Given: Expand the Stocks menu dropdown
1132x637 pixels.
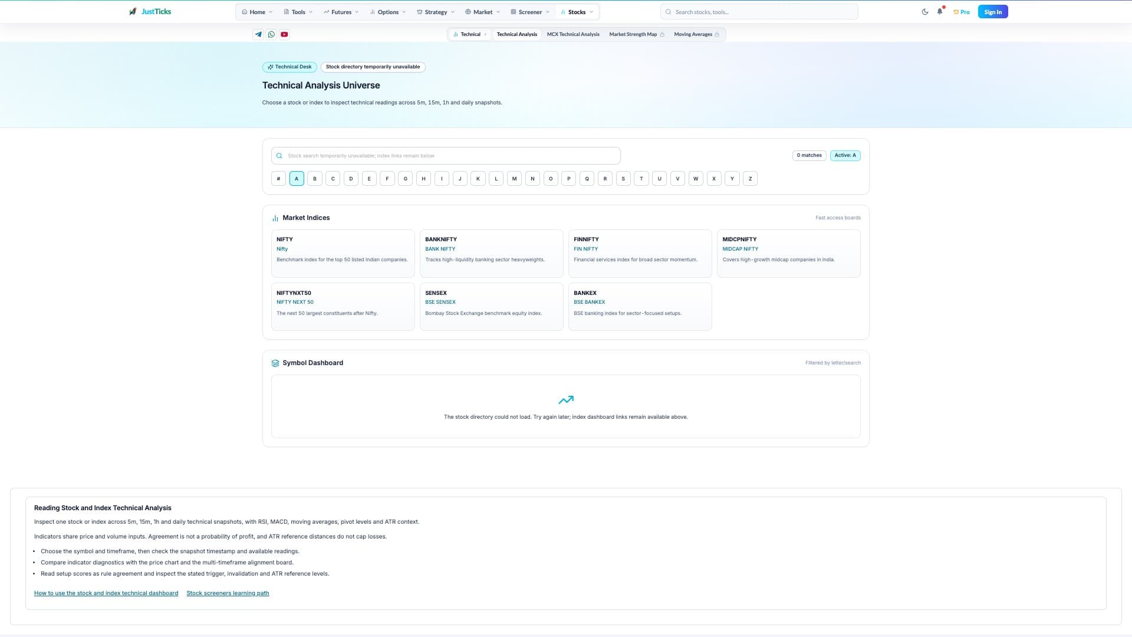Looking at the screenshot, I should click(x=577, y=12).
